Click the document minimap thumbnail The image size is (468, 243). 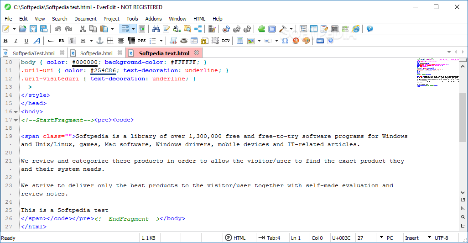tap(437, 73)
